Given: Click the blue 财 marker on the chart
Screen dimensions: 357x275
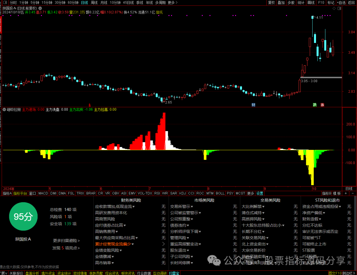Looking at the screenshot, I should pos(254,105).
